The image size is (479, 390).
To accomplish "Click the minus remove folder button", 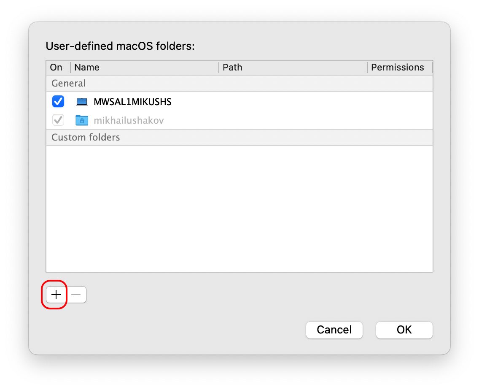I will pos(76,295).
